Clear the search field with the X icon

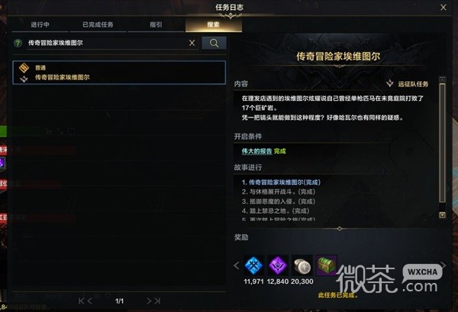click(192, 43)
